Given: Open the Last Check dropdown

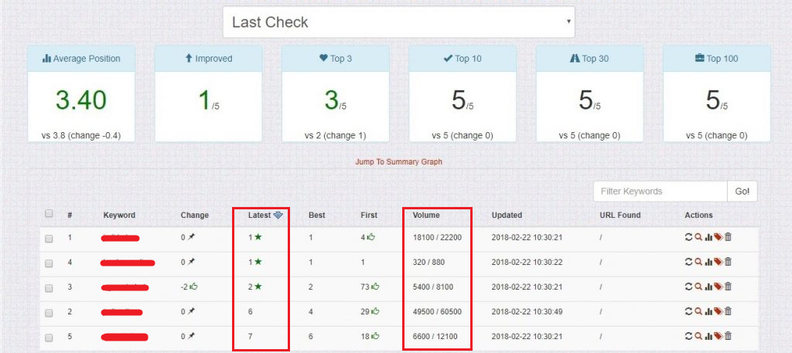Looking at the screenshot, I should click(x=398, y=22).
